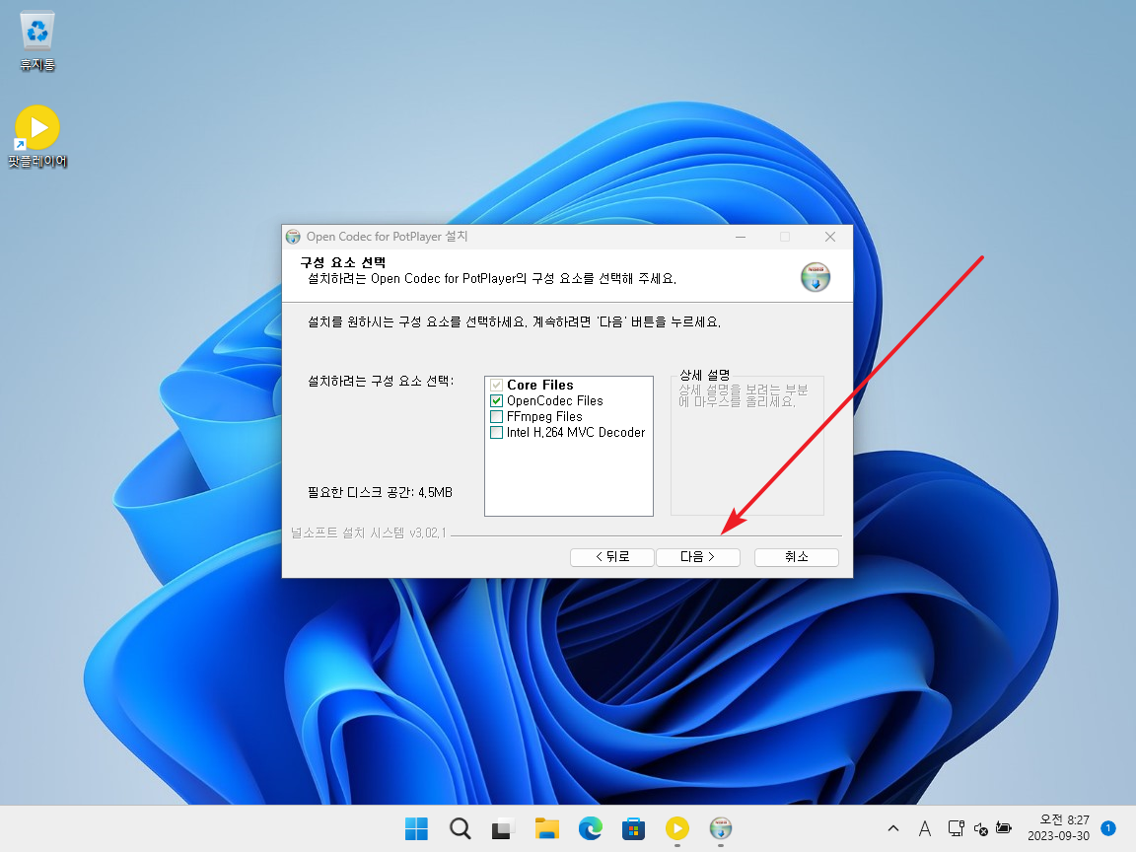This screenshot has width=1136, height=852.
Task: Toggle the Core Files checkbox
Action: 496,385
